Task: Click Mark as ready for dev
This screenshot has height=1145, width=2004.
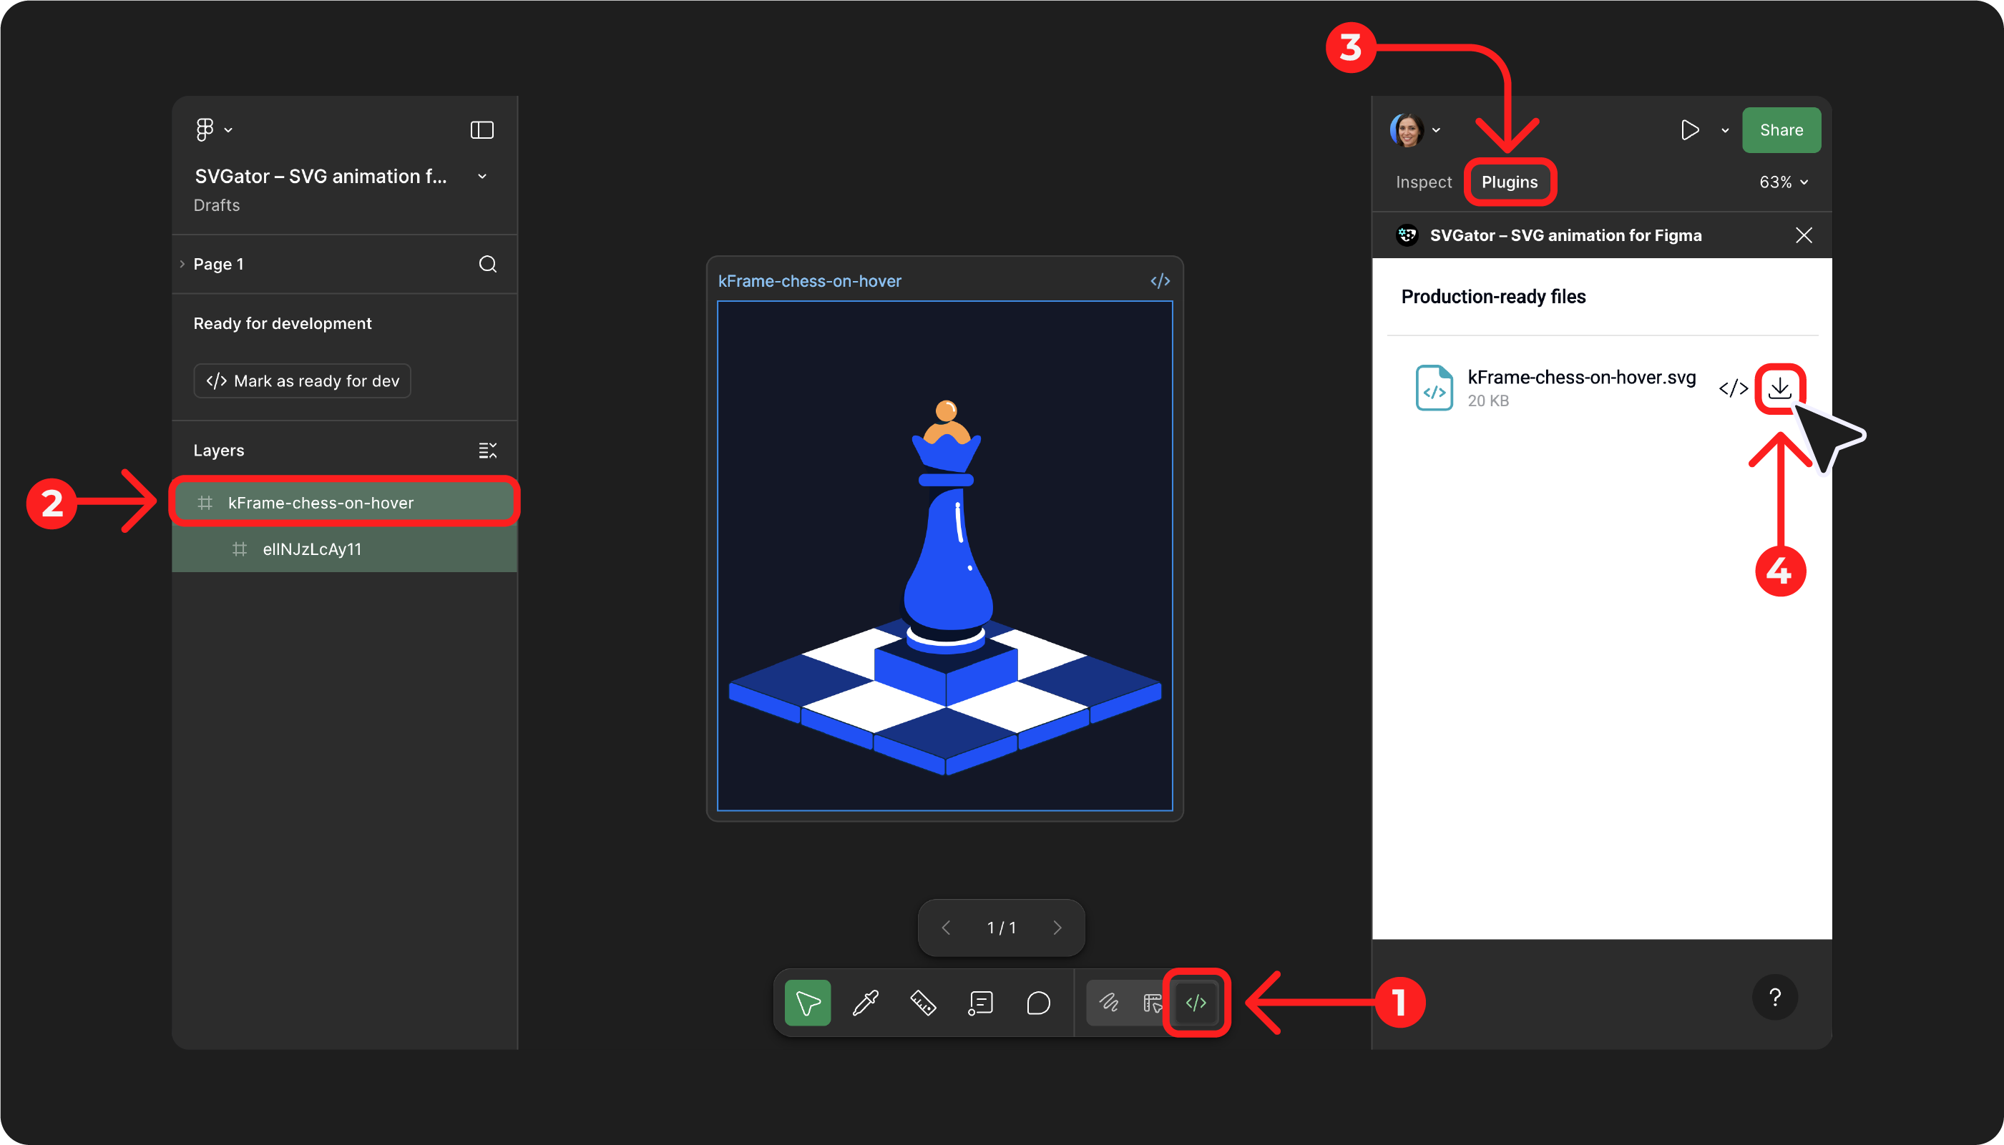Action: pos(302,381)
